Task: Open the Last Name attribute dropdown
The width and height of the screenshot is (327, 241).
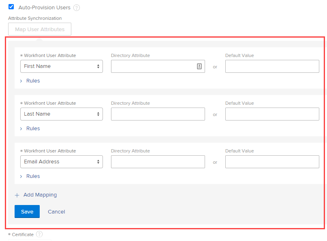Action: [62, 114]
